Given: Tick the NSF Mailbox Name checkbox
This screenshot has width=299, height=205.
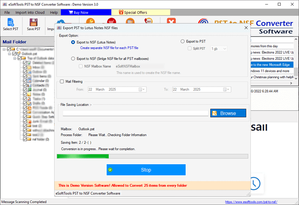Looking at the screenshot, I should coord(81,66).
